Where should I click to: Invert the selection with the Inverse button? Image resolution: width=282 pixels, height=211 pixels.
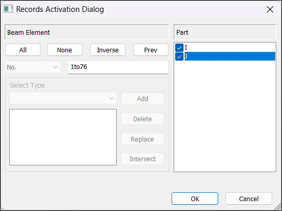[x=108, y=50]
